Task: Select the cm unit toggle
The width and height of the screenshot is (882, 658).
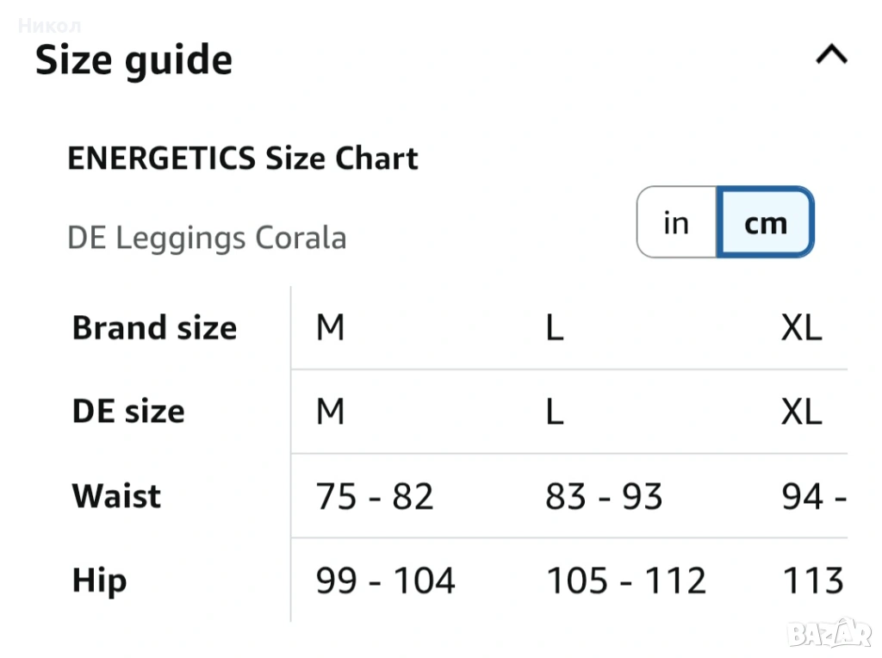Action: (766, 223)
